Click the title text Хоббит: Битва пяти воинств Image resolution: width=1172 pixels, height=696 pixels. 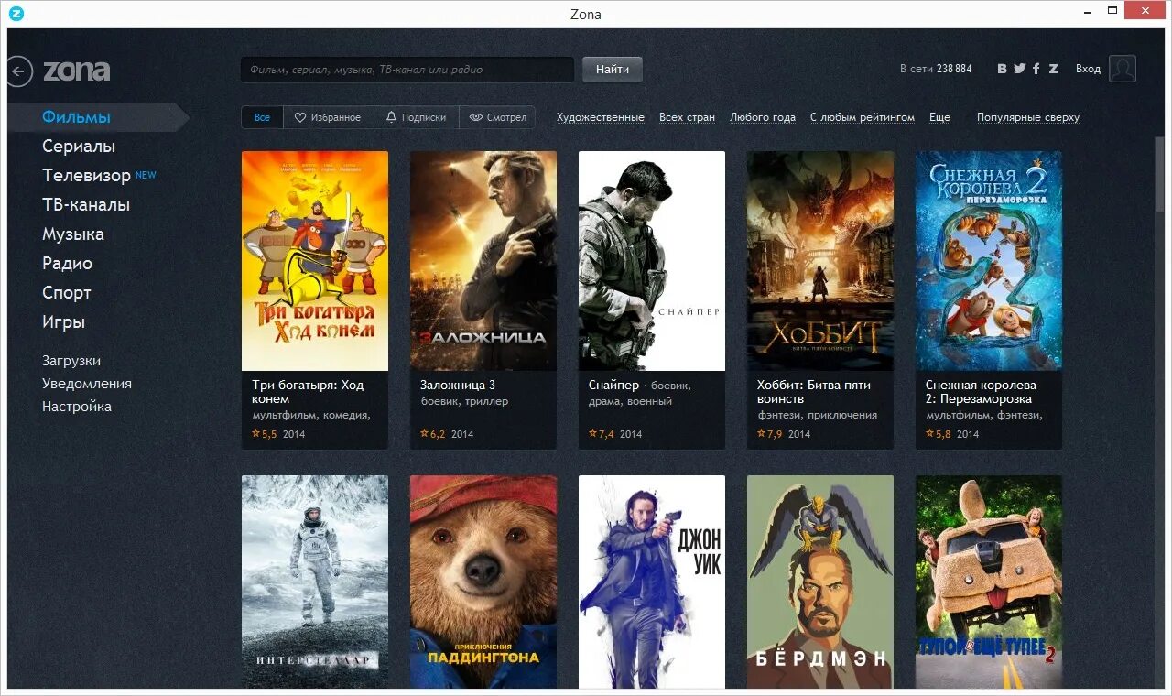click(x=814, y=392)
